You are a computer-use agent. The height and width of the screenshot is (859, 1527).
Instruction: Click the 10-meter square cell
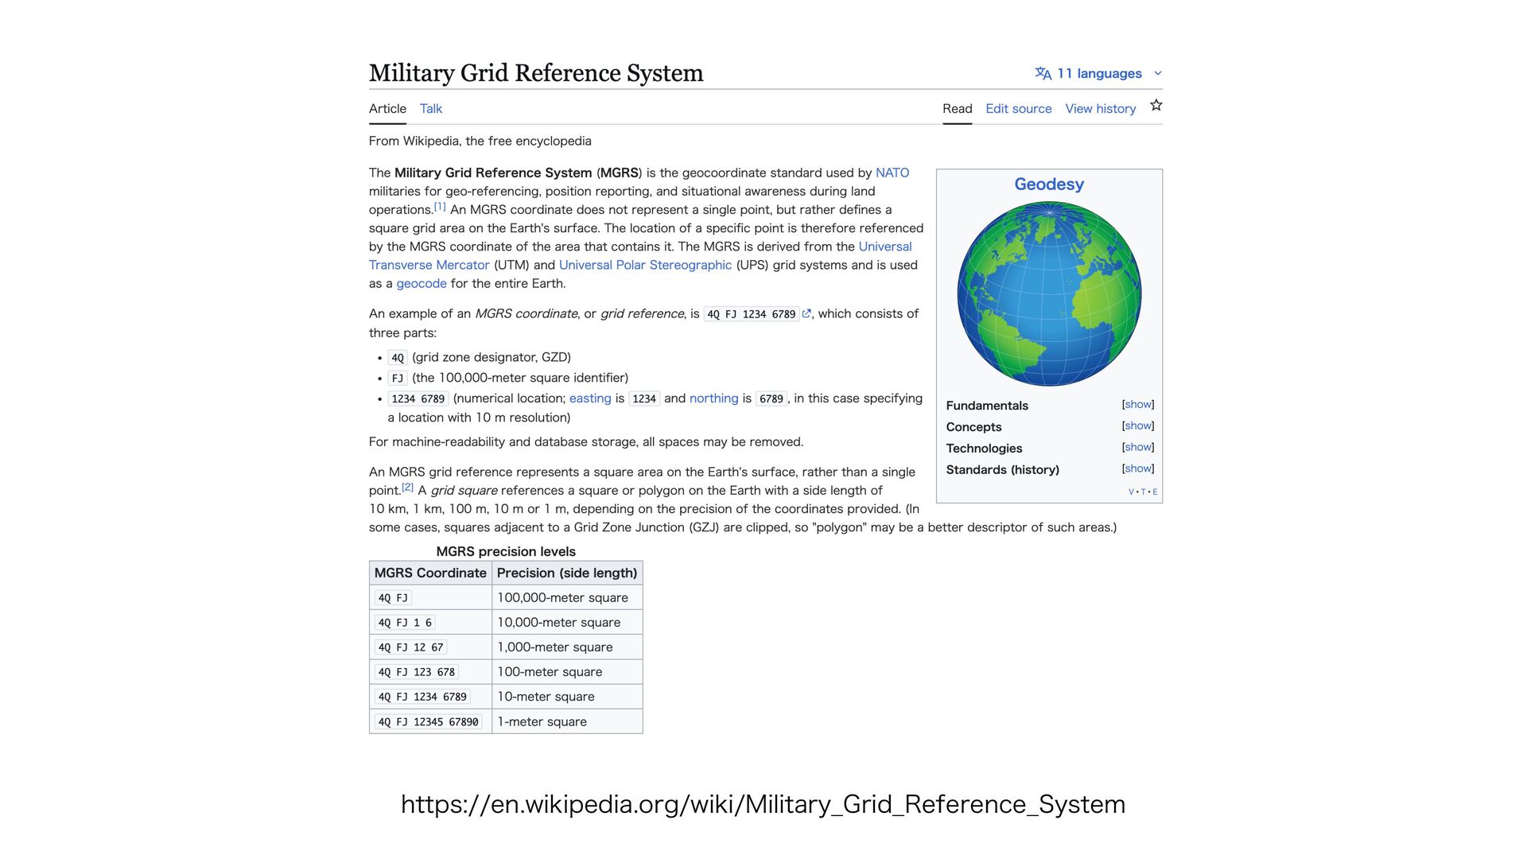pyautogui.click(x=567, y=697)
